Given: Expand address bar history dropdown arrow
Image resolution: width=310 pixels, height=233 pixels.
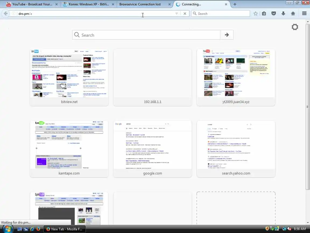Looking at the screenshot, I should [x=177, y=13].
